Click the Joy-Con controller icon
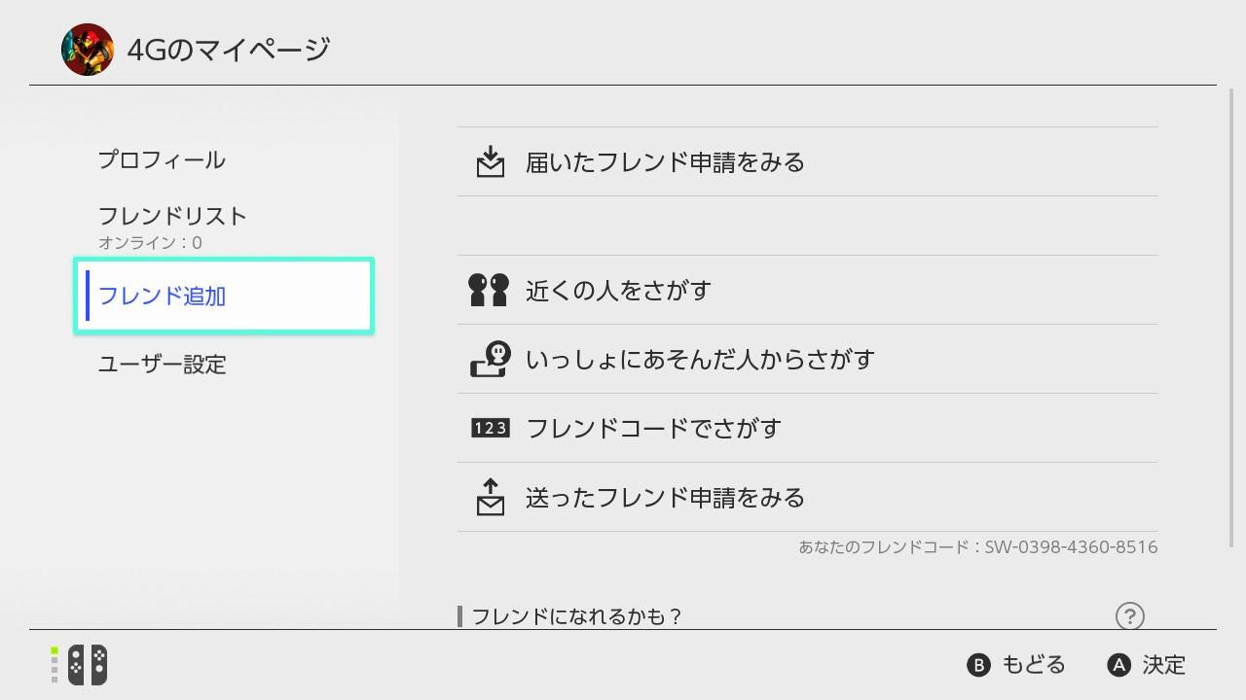The width and height of the screenshot is (1246, 700). (88, 665)
